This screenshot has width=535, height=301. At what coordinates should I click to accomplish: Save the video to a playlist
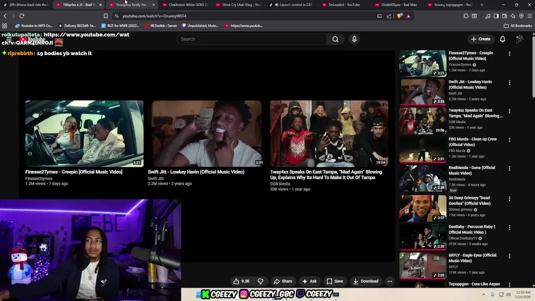335,281
